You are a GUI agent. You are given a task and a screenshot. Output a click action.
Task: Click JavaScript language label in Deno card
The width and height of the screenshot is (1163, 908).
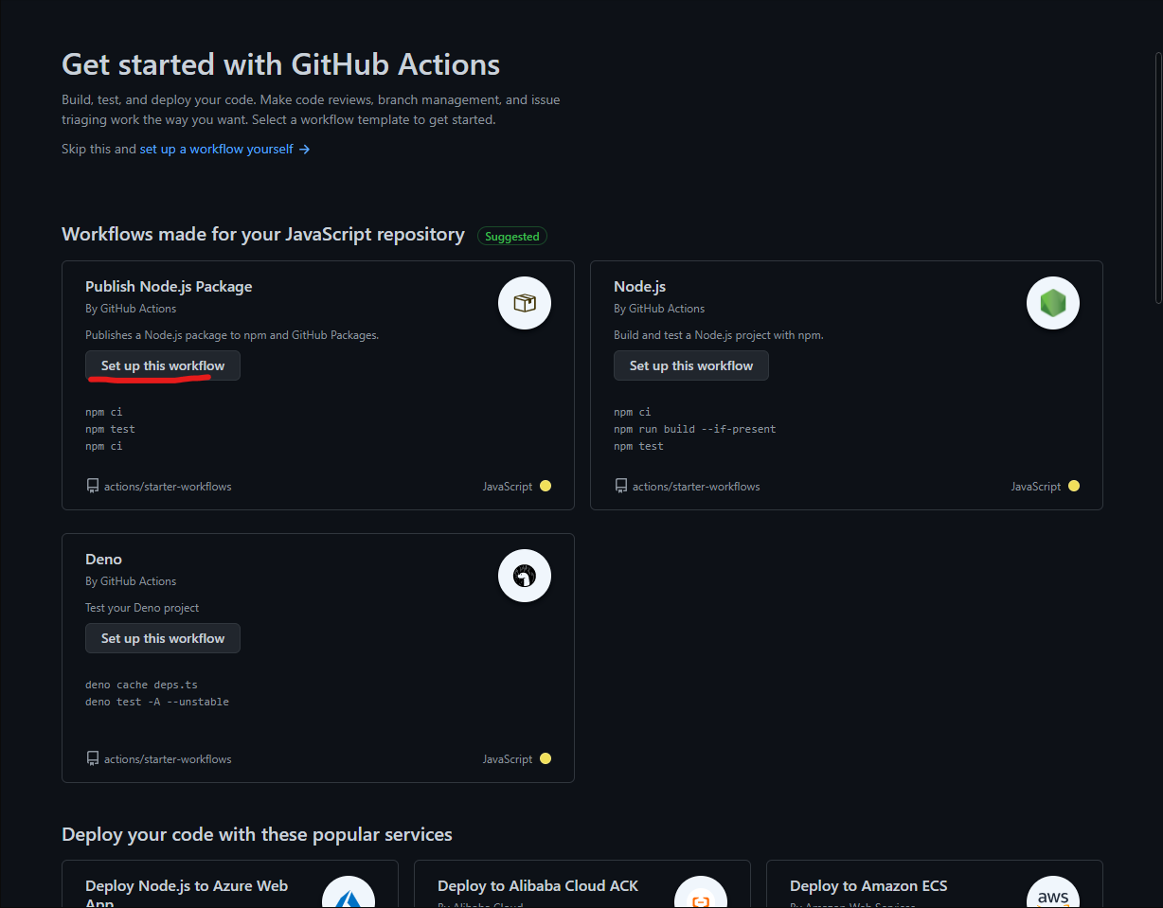point(508,759)
